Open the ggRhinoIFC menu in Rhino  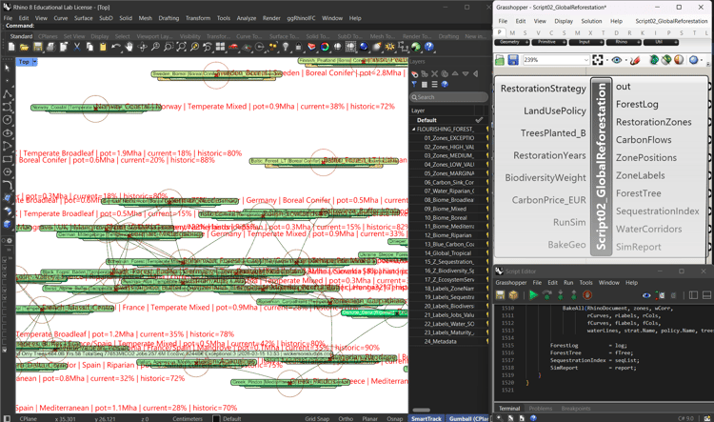pos(301,18)
